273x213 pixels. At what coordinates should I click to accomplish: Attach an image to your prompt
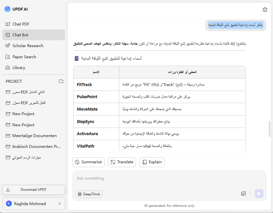(x=243, y=193)
